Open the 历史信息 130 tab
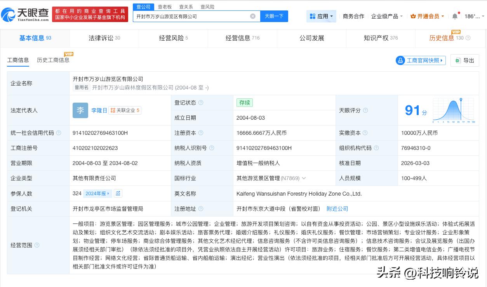The image size is (487, 287). click(x=450, y=38)
